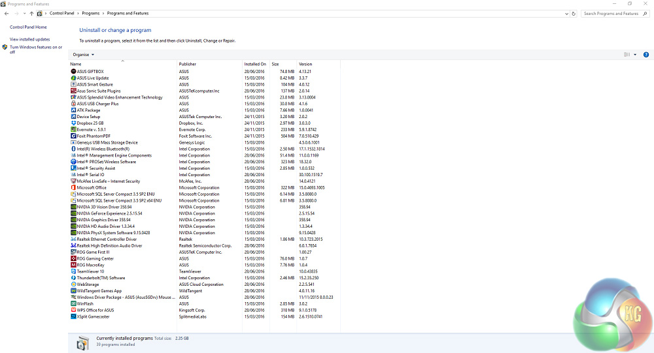Select the Asus Sonic Suite Plugins icon
This screenshot has width=654, height=353.
click(73, 91)
